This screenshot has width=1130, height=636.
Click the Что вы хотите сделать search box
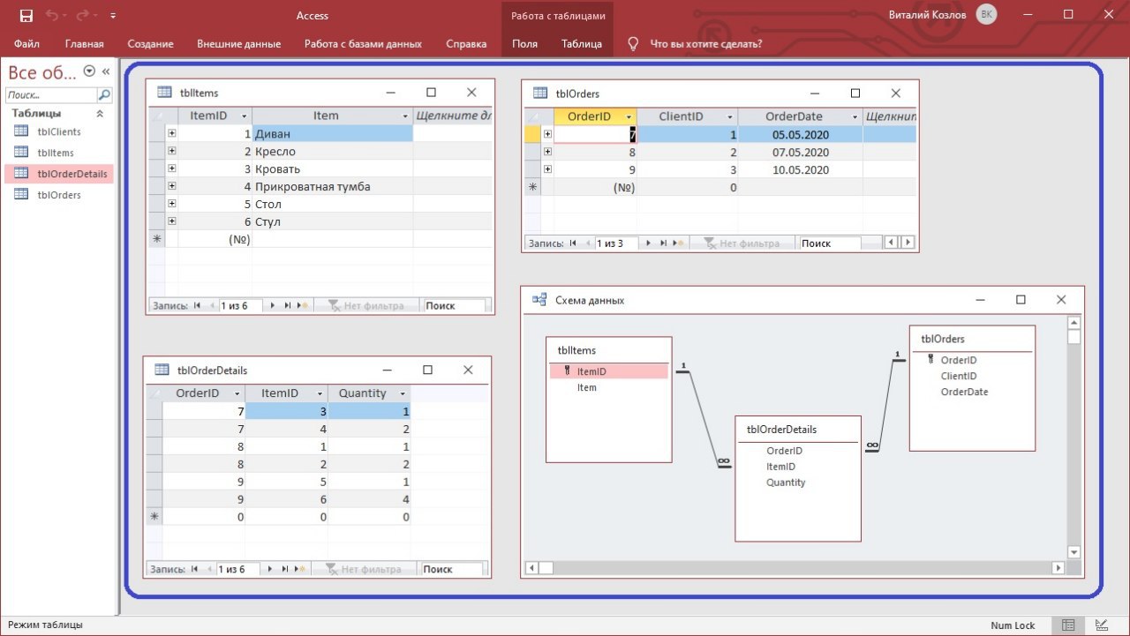(705, 44)
